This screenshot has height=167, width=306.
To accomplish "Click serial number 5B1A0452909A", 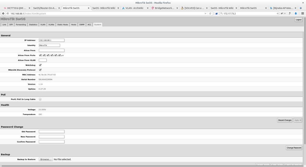I will (x=46, y=79).
